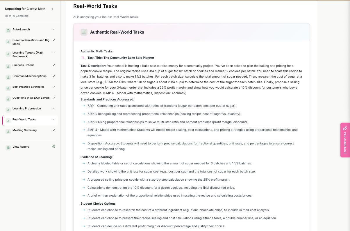Click the View Report link
Image resolution: width=350 pixels, height=231 pixels.
(21, 147)
